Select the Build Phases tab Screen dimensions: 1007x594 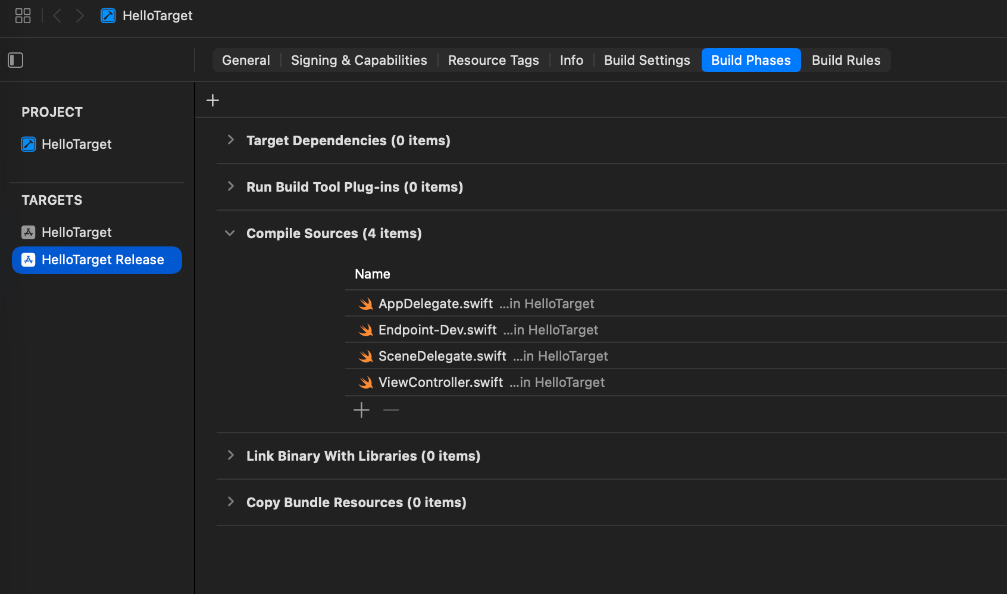[x=751, y=60]
